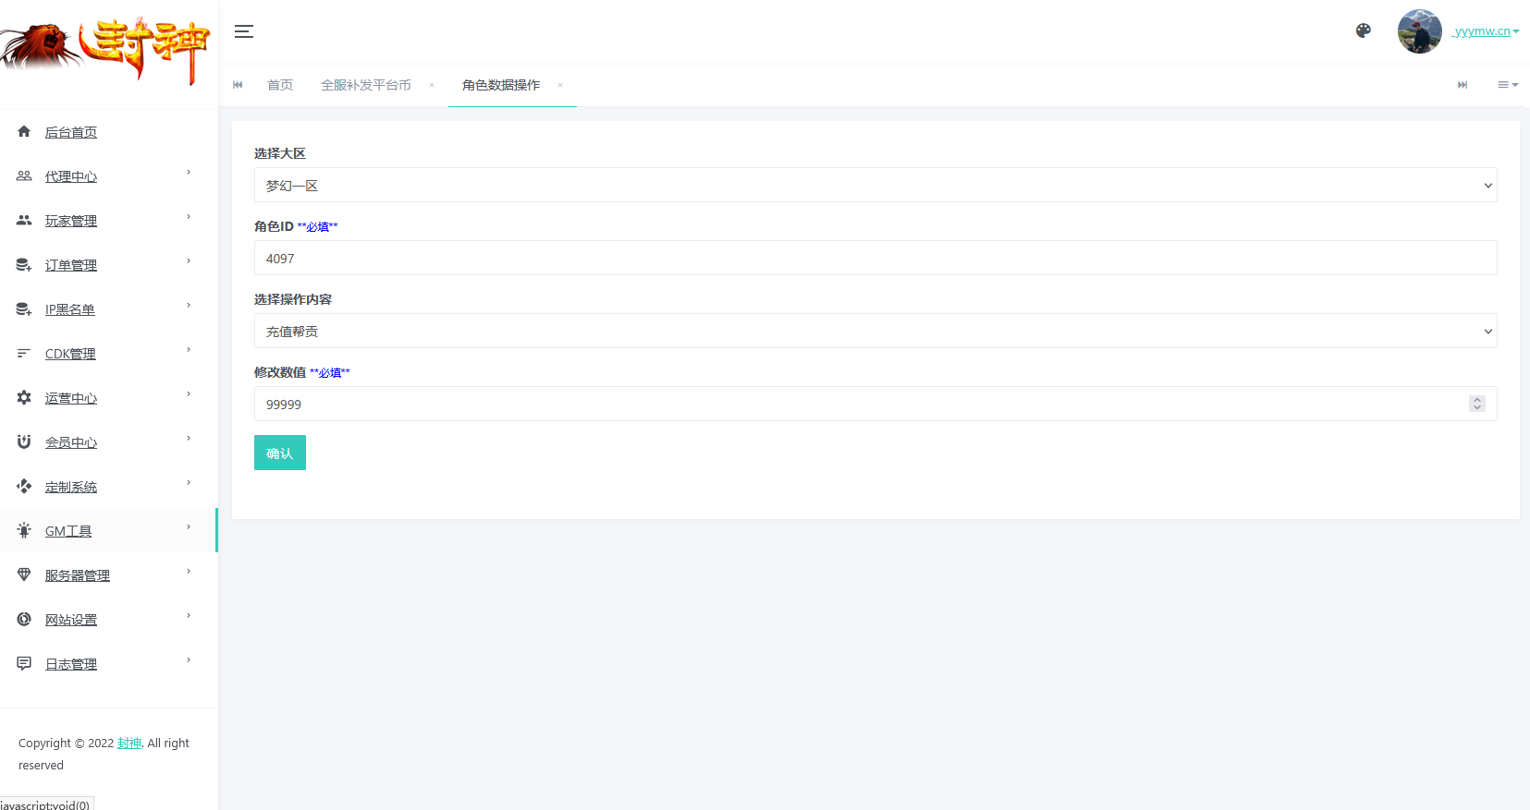
Task: Expand the 运营中心 gear menu item
Action: (x=25, y=398)
